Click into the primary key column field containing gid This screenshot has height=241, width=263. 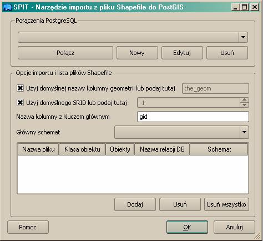coord(193,117)
